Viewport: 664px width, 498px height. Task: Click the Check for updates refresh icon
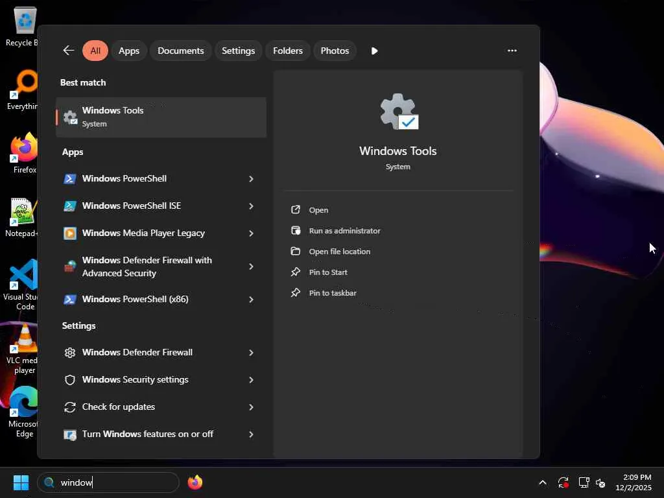(x=70, y=407)
